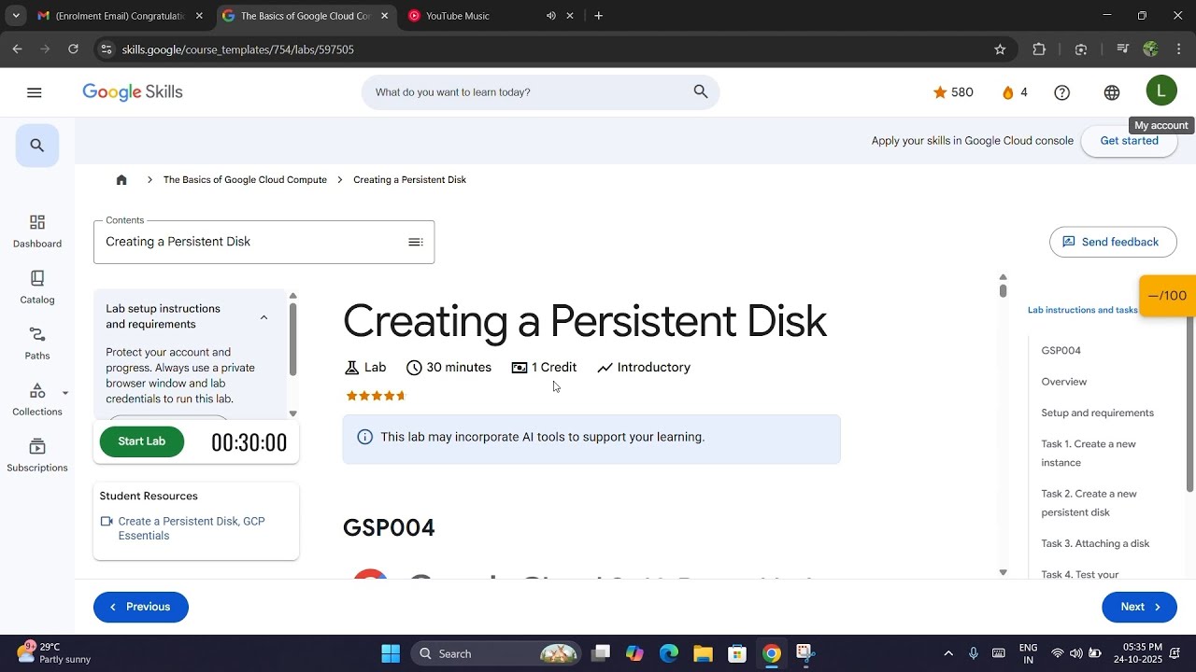
Task: Open Subscriptions in sidebar
Action: click(37, 455)
